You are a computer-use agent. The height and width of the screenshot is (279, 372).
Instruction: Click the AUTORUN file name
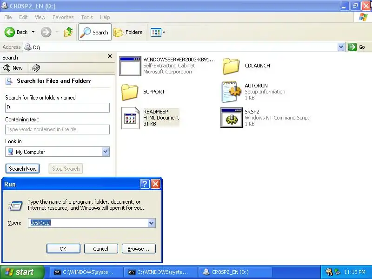point(256,86)
